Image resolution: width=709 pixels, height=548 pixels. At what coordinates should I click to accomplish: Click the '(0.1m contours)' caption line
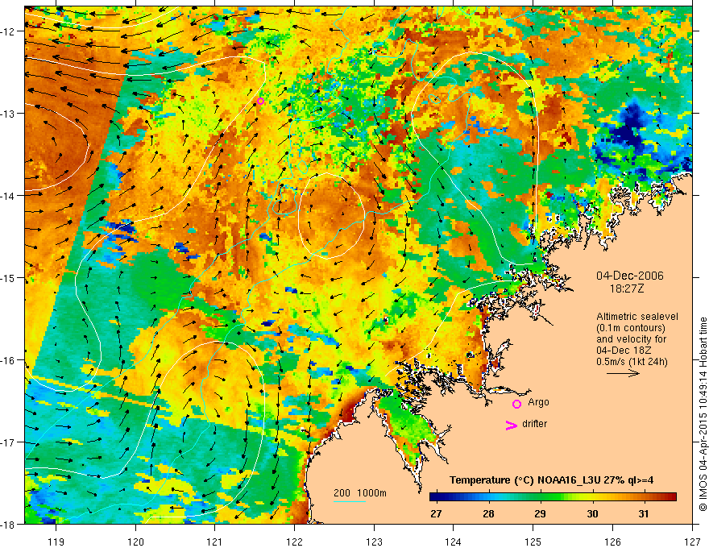631,328
